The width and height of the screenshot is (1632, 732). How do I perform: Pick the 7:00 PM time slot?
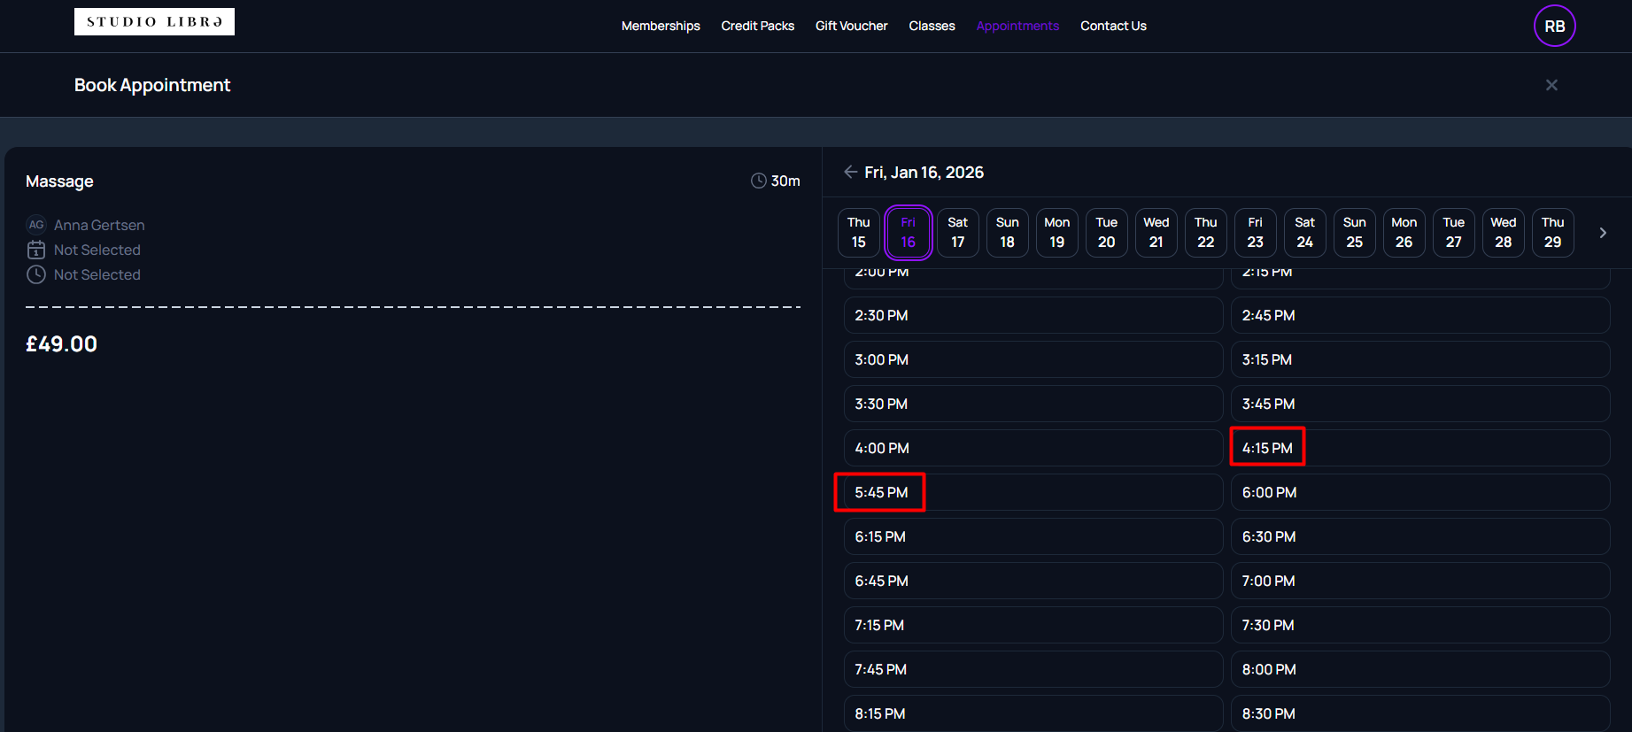(x=1420, y=581)
